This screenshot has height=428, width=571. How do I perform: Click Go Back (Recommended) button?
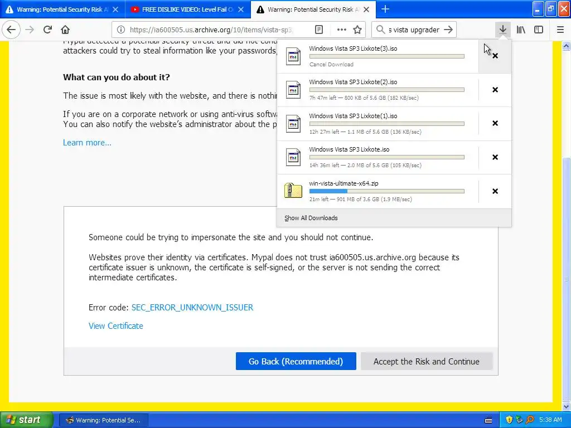[296, 361]
